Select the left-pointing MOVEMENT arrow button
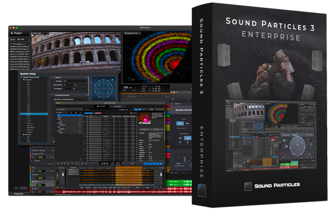The width and height of the screenshot is (331, 211). pos(180,138)
